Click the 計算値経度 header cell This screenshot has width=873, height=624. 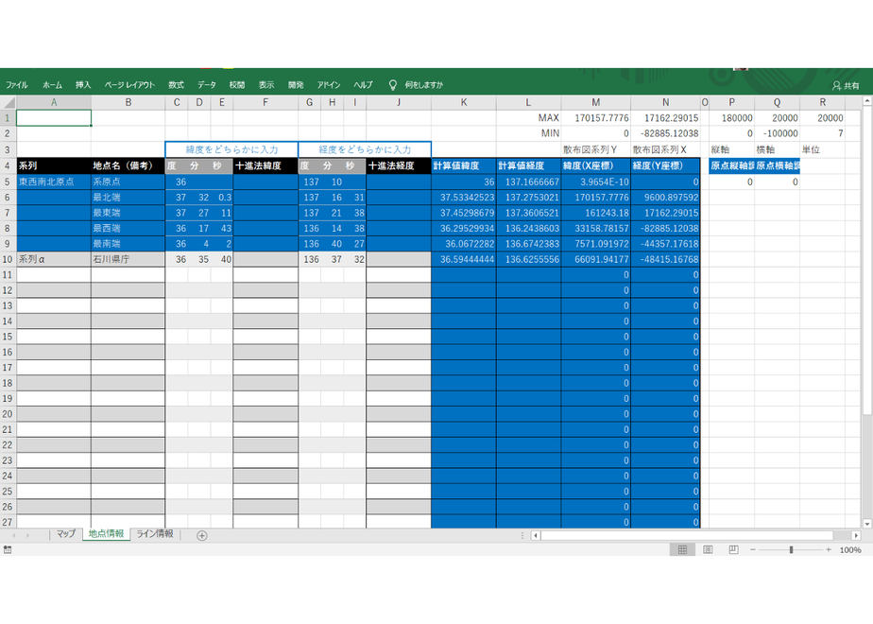click(x=528, y=165)
